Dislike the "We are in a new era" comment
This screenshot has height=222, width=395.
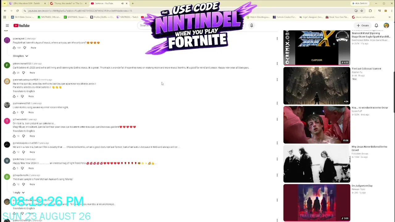pyautogui.click(x=23, y=152)
